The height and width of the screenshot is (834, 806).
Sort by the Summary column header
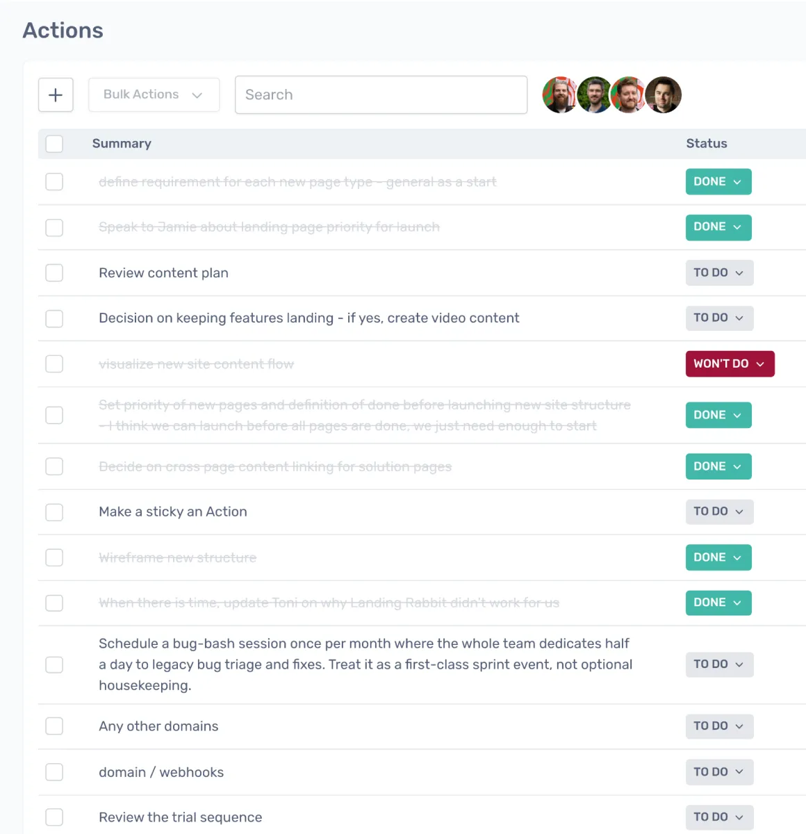[x=122, y=144]
